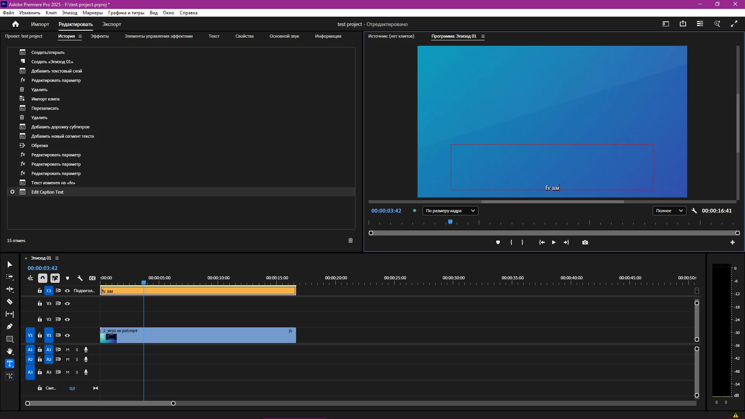The height and width of the screenshot is (419, 745).
Task: Toggle V3 track visibility eye
Action: (x=67, y=303)
